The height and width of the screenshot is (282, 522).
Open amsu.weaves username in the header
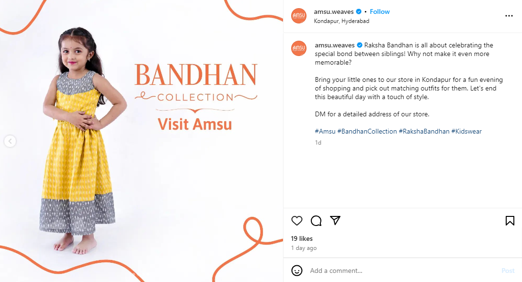(334, 11)
